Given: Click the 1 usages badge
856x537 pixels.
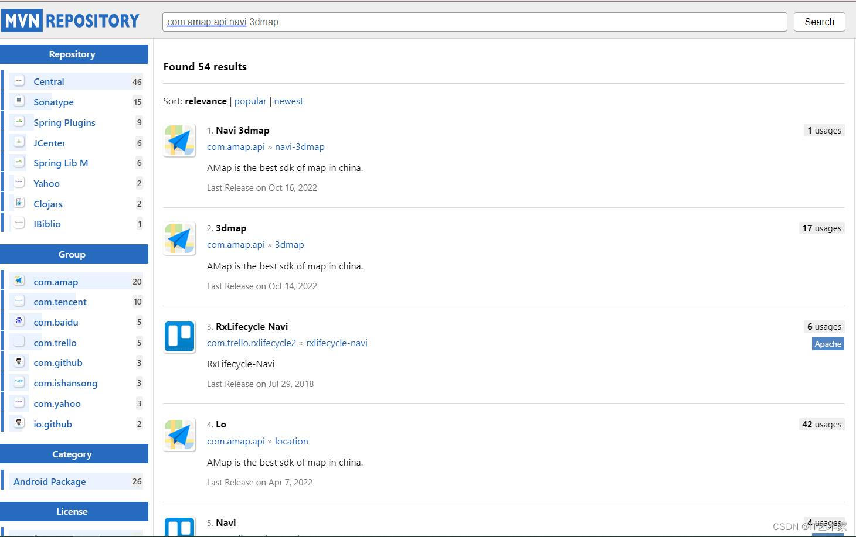Looking at the screenshot, I should [x=824, y=131].
